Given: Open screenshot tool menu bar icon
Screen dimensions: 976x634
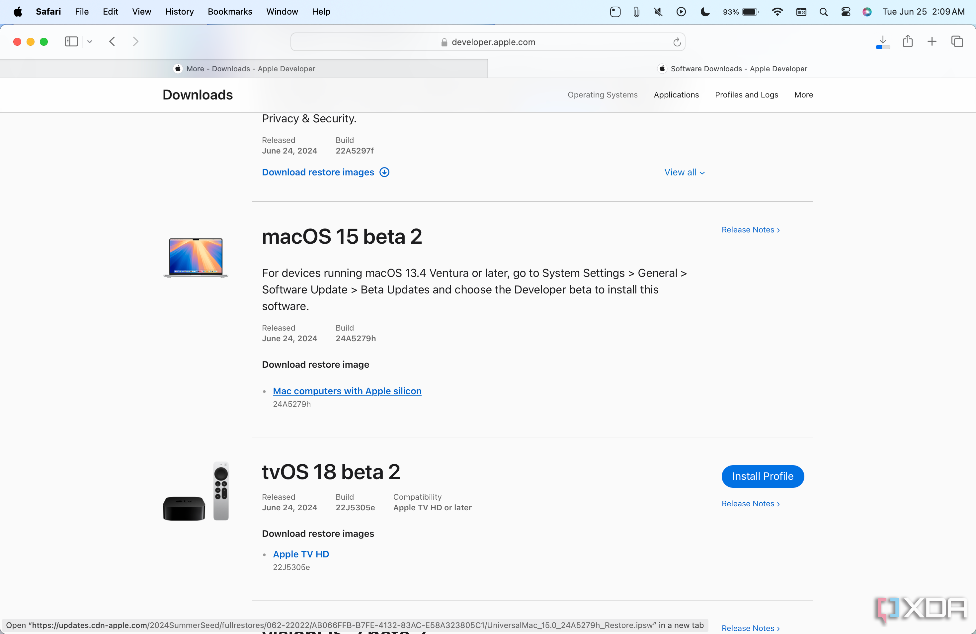Looking at the screenshot, I should 615,12.
